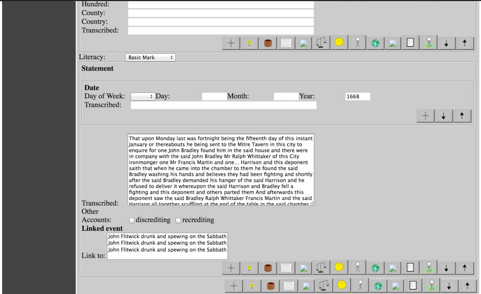This screenshot has height=294, width=481.
Task: Select the first John Flitwick linked event entry
Action: (167, 236)
